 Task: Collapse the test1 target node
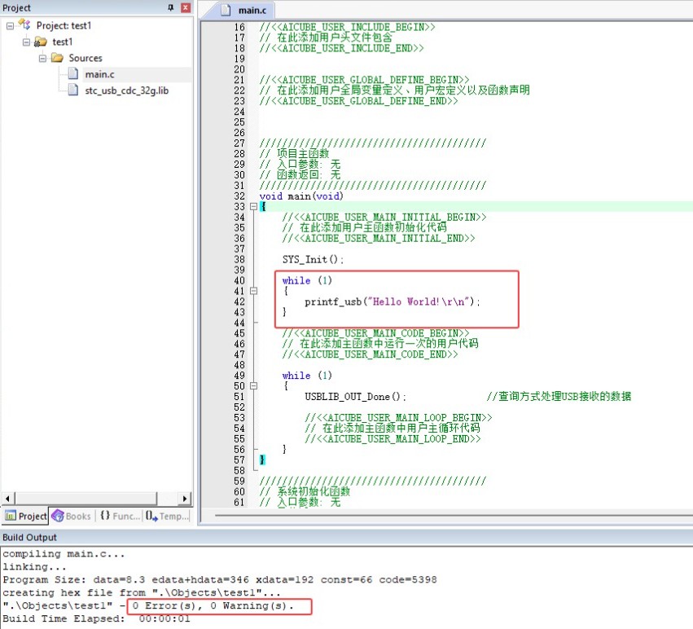(26, 42)
